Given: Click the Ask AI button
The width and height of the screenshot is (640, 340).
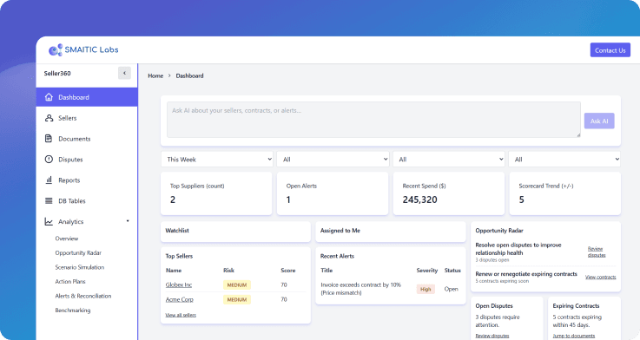Looking at the screenshot, I should click(599, 121).
